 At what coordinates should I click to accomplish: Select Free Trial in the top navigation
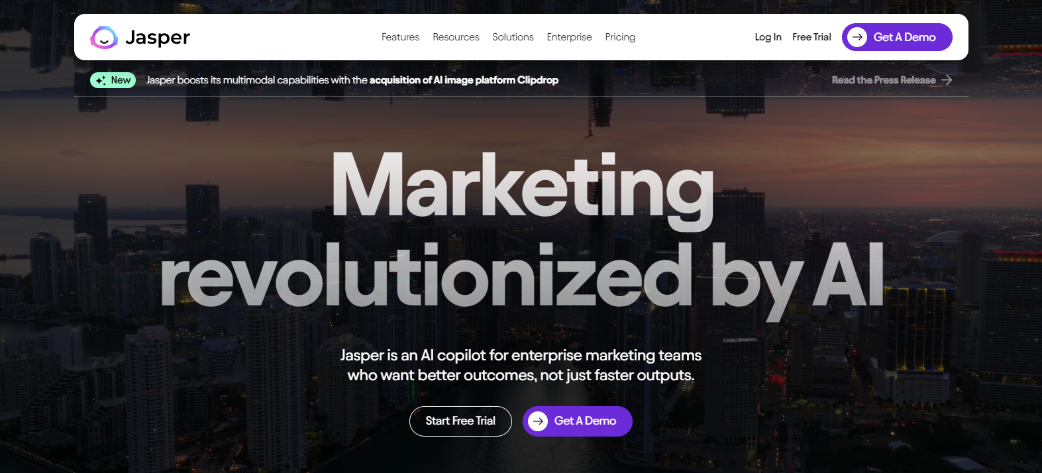pyautogui.click(x=811, y=37)
